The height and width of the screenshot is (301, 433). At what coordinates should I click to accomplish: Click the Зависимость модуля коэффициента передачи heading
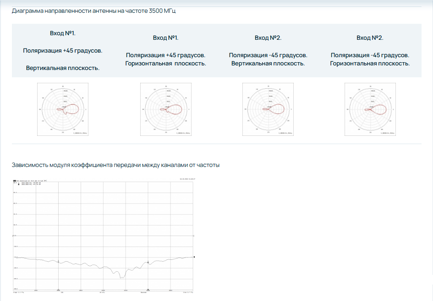115,165
